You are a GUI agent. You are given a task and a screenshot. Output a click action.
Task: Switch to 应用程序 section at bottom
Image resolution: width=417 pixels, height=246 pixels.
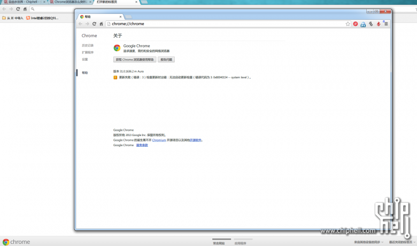point(240,243)
